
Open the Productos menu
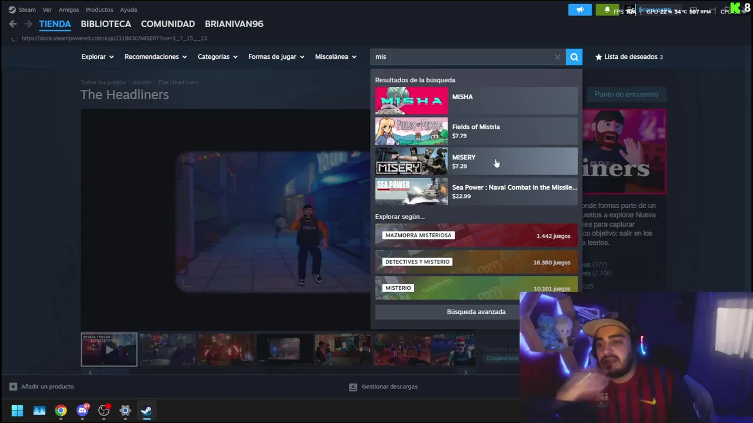click(x=99, y=9)
